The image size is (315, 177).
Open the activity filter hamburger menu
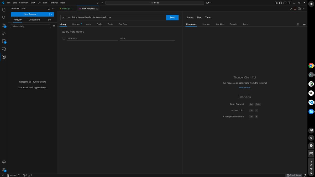[54, 26]
